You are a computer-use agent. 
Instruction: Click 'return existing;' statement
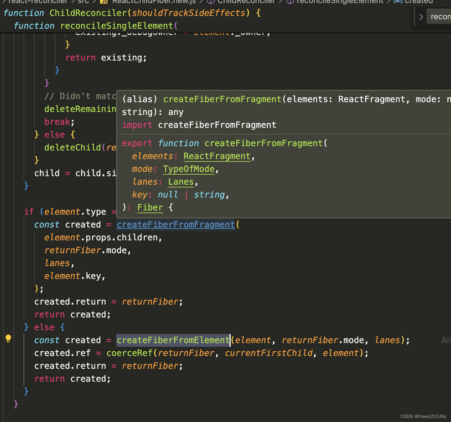tap(106, 58)
